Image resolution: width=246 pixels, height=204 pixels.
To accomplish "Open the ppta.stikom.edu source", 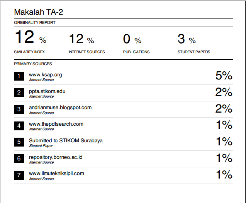I will 47,91.
